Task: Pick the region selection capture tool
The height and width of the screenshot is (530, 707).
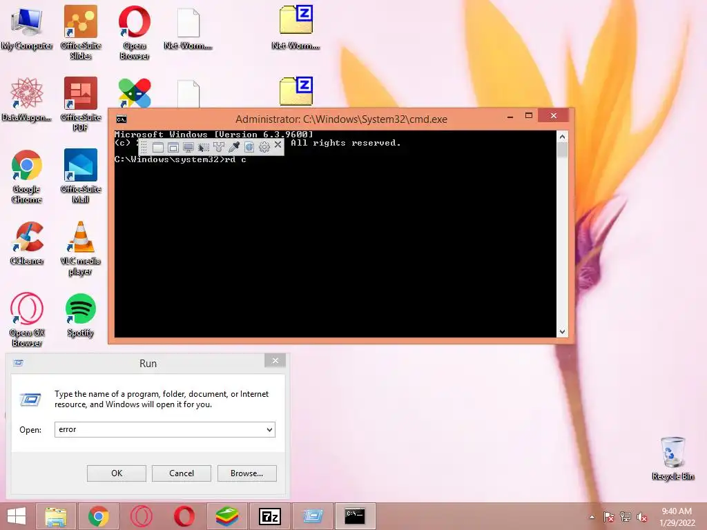Action: [204, 148]
